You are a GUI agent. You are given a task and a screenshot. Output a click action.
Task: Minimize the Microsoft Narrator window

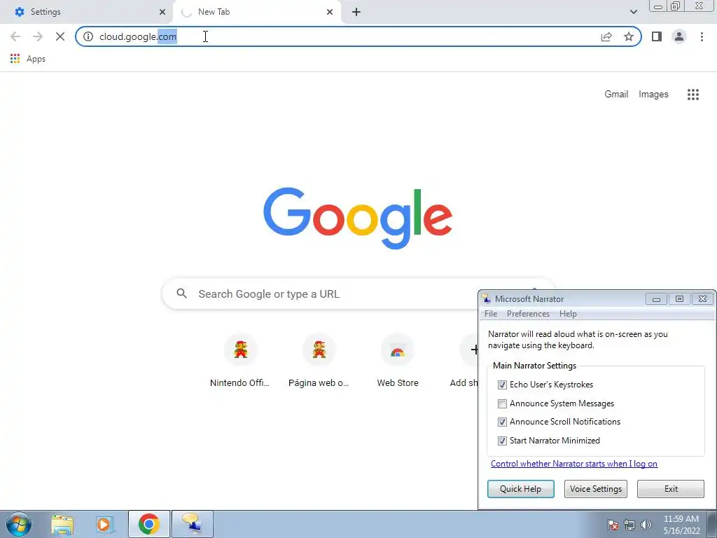point(656,298)
